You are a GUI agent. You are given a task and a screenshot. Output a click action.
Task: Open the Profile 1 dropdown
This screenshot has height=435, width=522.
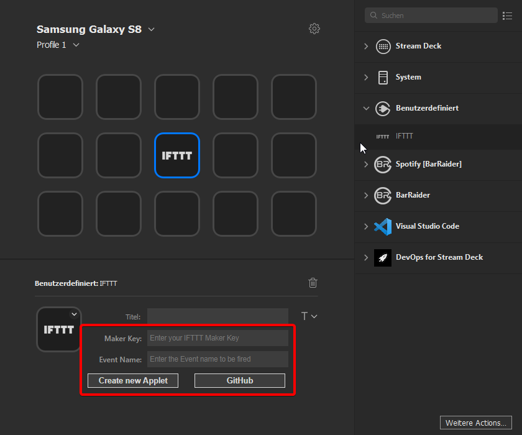click(76, 45)
